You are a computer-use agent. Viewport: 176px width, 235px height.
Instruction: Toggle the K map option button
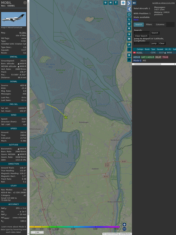(129, 28)
